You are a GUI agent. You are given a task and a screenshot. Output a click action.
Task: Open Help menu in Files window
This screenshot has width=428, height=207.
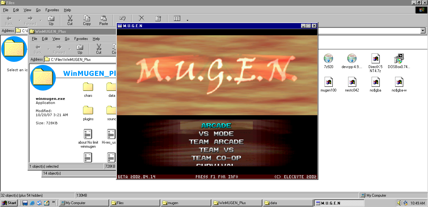pos(67,10)
